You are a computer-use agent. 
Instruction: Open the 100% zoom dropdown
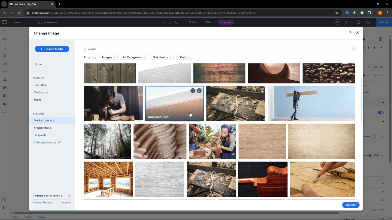pyautogui.click(x=209, y=22)
